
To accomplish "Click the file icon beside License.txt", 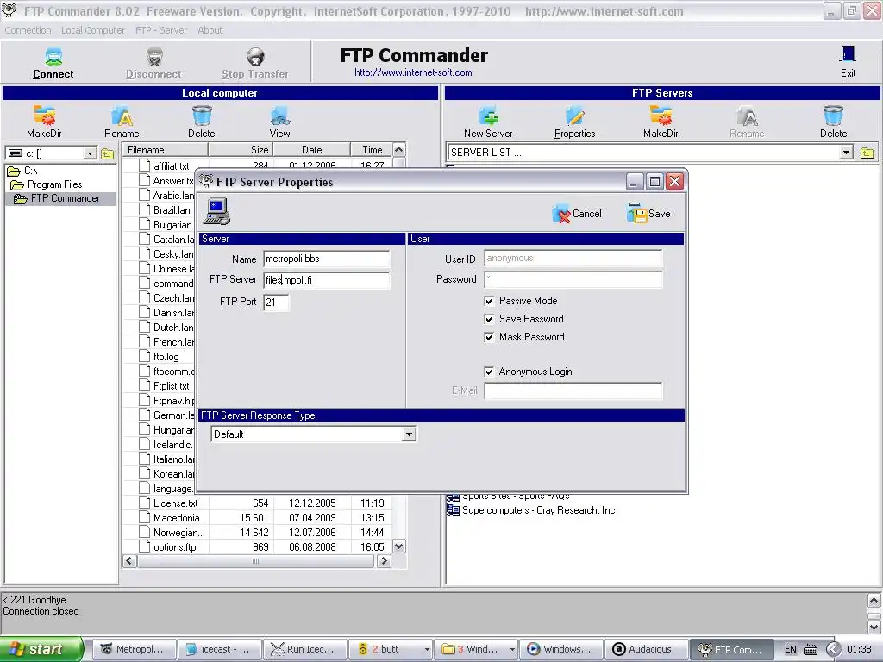I will (x=145, y=503).
